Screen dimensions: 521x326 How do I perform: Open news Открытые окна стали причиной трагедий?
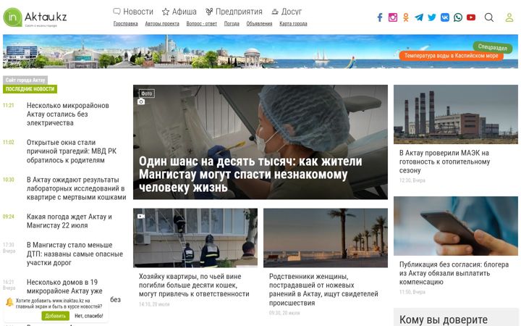(72, 151)
